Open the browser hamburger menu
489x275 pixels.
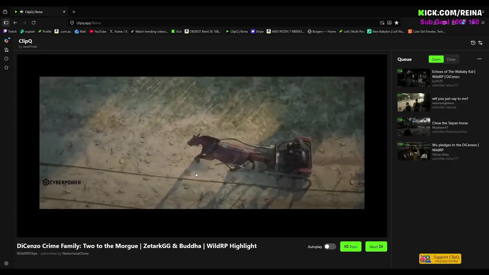click(x=482, y=23)
